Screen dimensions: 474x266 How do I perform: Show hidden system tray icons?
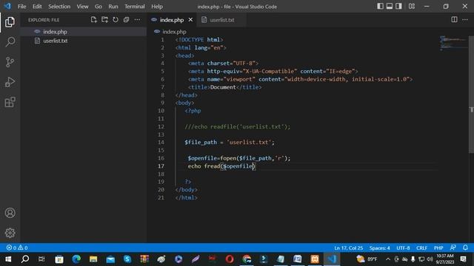tap(388, 259)
